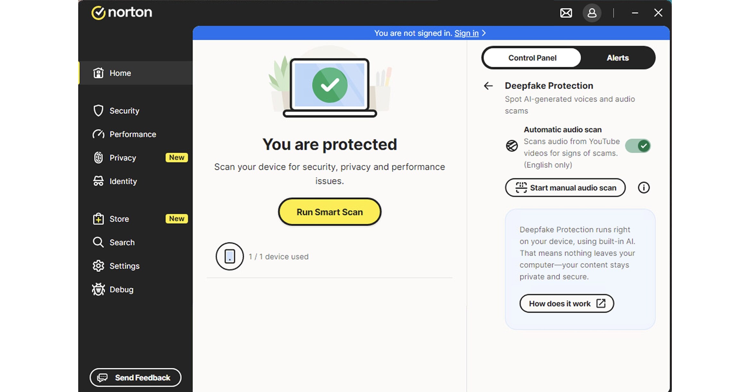
Task: Switch to the Control Panel tab
Action: pos(532,58)
